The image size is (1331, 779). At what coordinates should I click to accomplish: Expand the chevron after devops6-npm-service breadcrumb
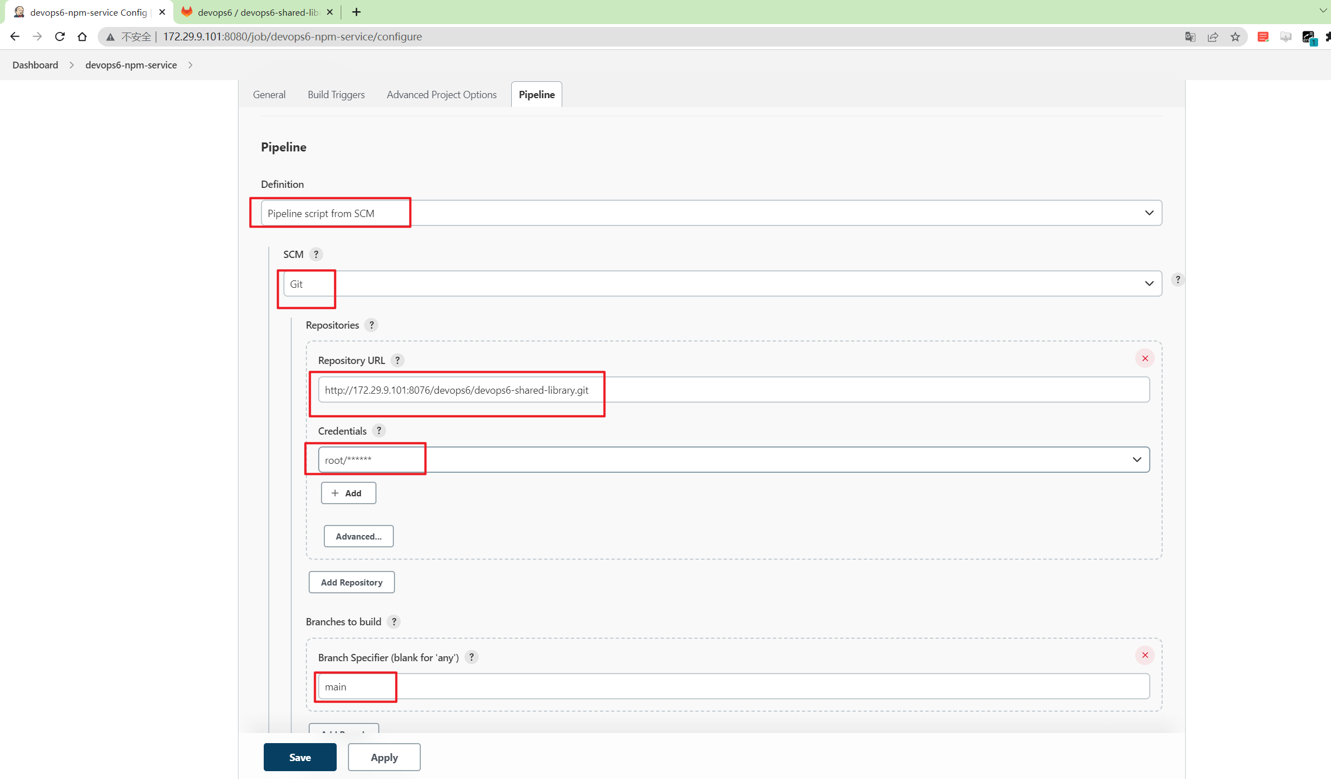click(x=191, y=64)
